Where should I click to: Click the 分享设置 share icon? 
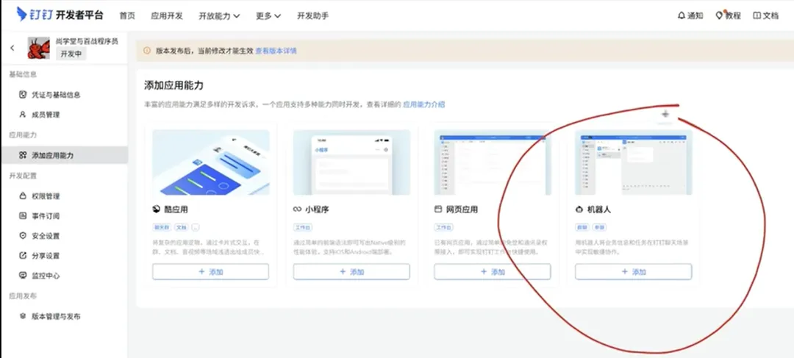[x=22, y=255]
